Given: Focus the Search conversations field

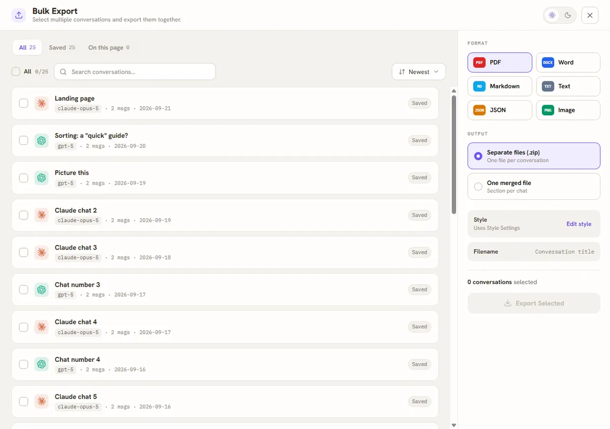Looking at the screenshot, I should coord(135,72).
